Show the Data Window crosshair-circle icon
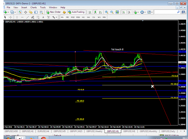 point(26,12)
